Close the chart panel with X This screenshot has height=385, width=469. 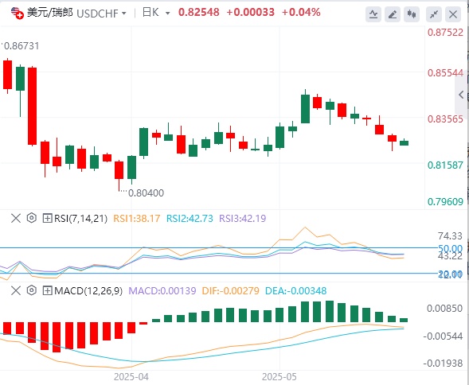click(x=453, y=14)
